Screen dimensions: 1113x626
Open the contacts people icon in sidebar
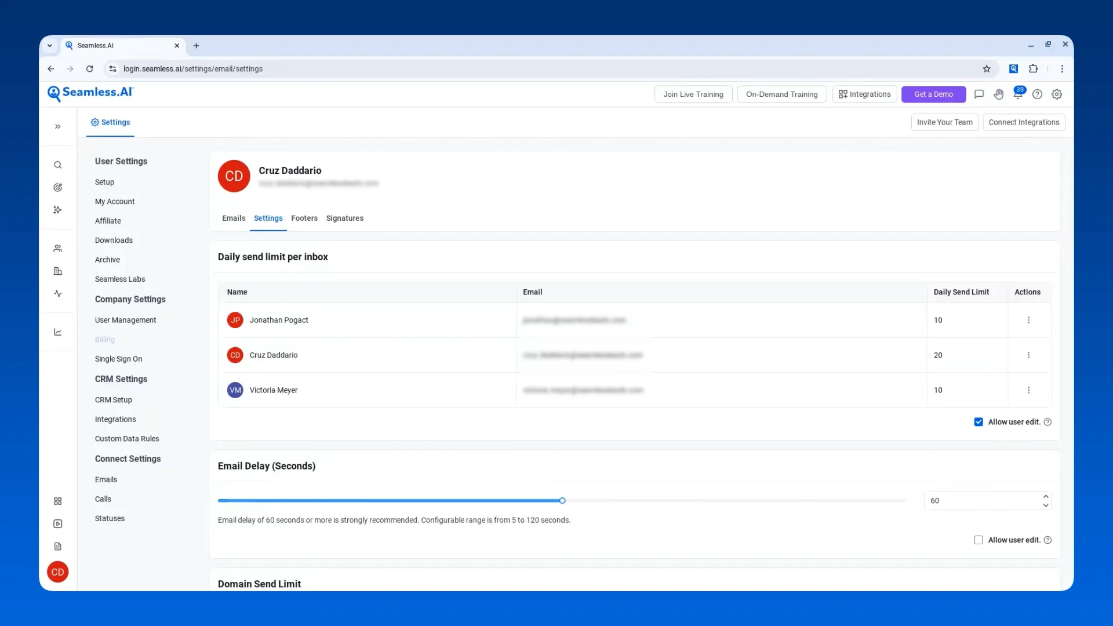(58, 249)
